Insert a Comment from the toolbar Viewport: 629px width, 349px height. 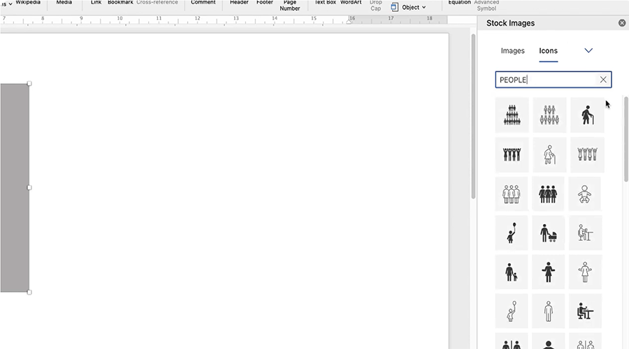click(x=203, y=3)
